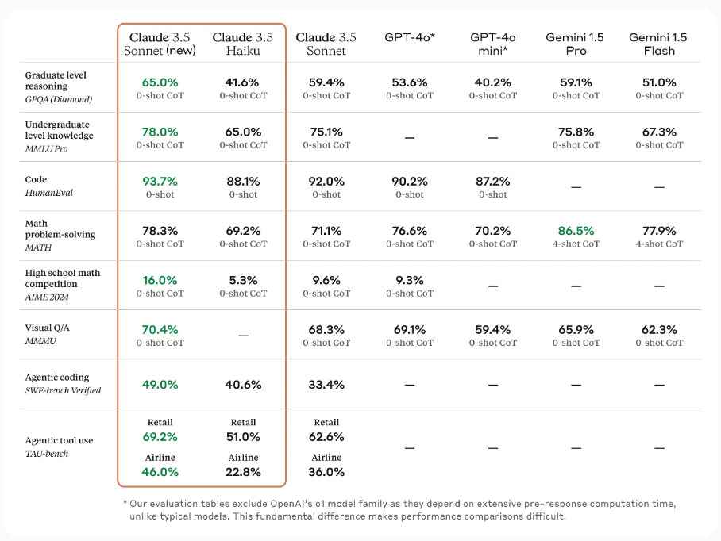Select the 40.6% Haiku SWE-bench score

[243, 385]
